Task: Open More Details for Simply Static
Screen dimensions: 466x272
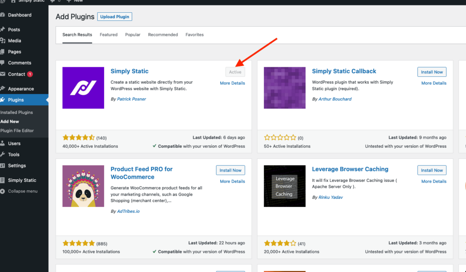Action: pyautogui.click(x=233, y=83)
